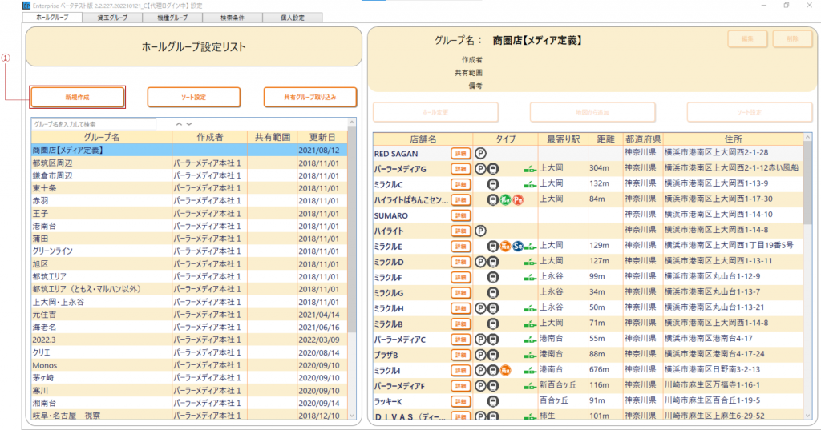The image size is (821, 430).
Task: Sort by 更新日 column header
Action: coord(322,137)
